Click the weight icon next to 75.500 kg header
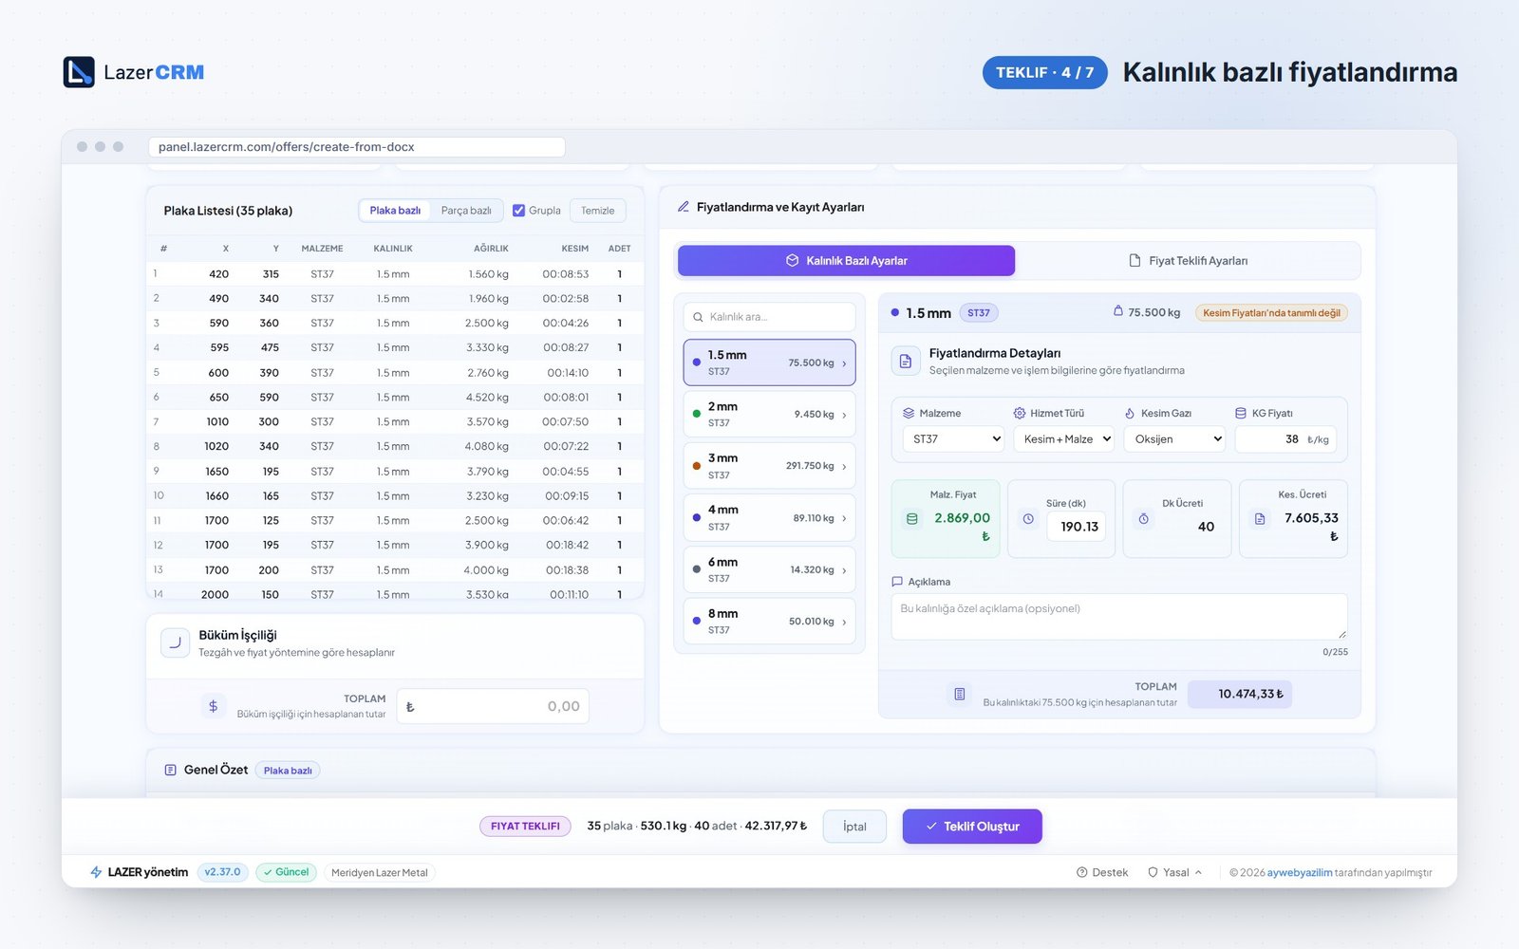This screenshot has height=949, width=1519. point(1117,311)
